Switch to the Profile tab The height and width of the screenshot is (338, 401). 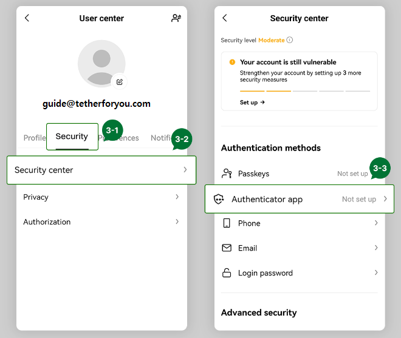click(34, 138)
